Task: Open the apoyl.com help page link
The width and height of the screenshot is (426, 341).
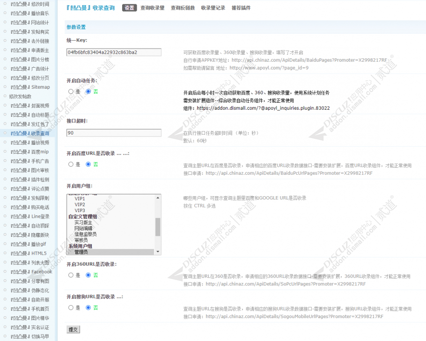Action: click(x=269, y=68)
